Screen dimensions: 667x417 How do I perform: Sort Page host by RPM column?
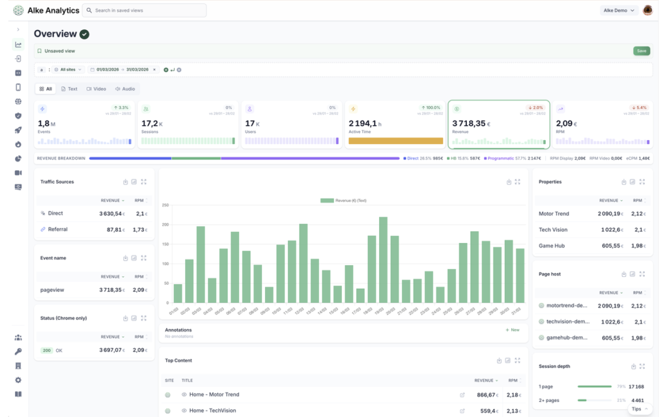640,293
